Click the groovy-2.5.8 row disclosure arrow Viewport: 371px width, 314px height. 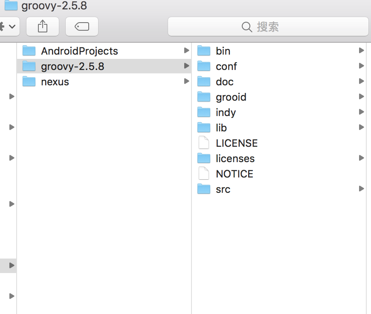[x=186, y=66]
